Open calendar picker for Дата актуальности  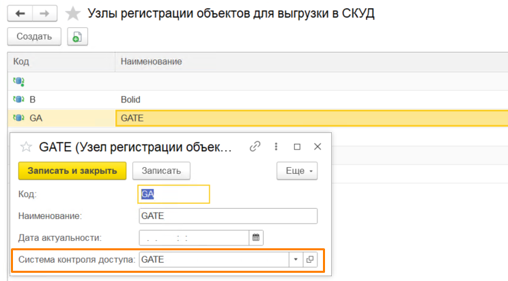coord(256,237)
